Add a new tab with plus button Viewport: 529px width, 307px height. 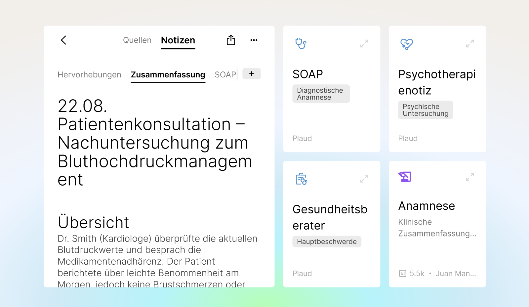point(252,74)
